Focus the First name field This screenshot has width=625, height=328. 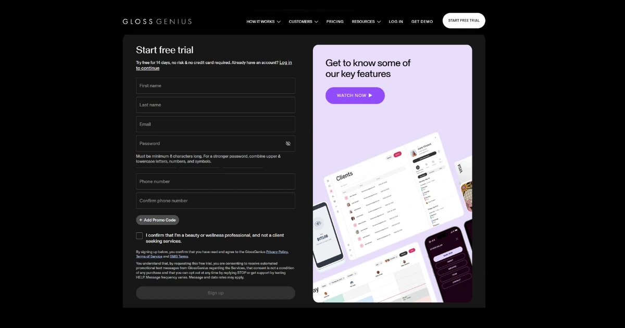216,86
